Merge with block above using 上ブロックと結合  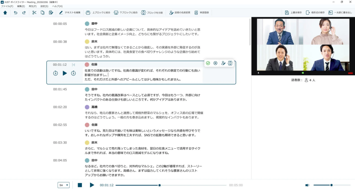97,12
